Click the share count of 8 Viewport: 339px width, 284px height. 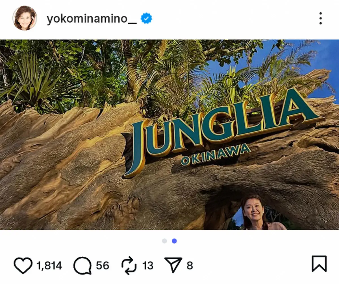190,265
